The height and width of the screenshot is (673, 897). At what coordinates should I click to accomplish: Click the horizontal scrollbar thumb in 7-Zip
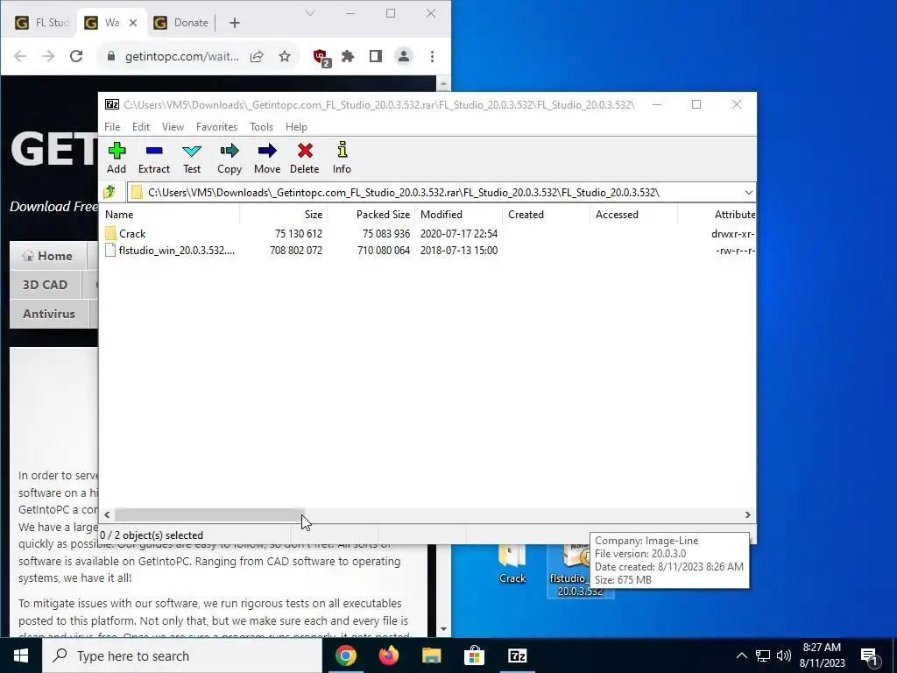pyautogui.click(x=208, y=515)
